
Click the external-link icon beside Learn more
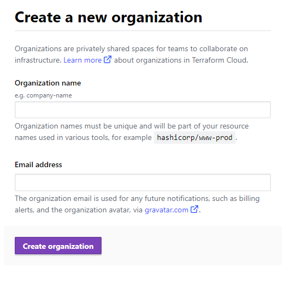coord(108,59)
